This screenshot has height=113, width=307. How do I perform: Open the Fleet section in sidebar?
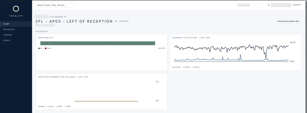(x=16, y=24)
